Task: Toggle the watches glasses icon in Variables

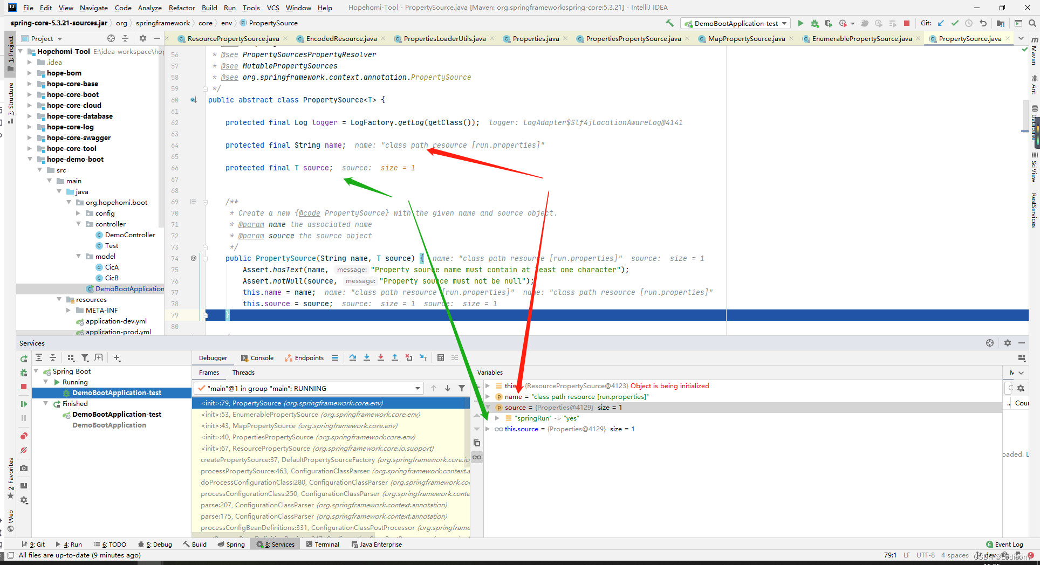Action: click(x=477, y=457)
